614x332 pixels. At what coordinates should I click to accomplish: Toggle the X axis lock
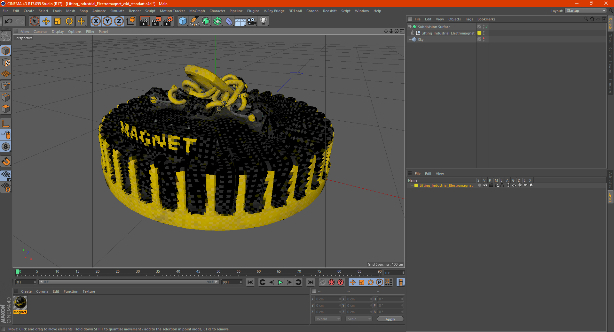tap(96, 21)
